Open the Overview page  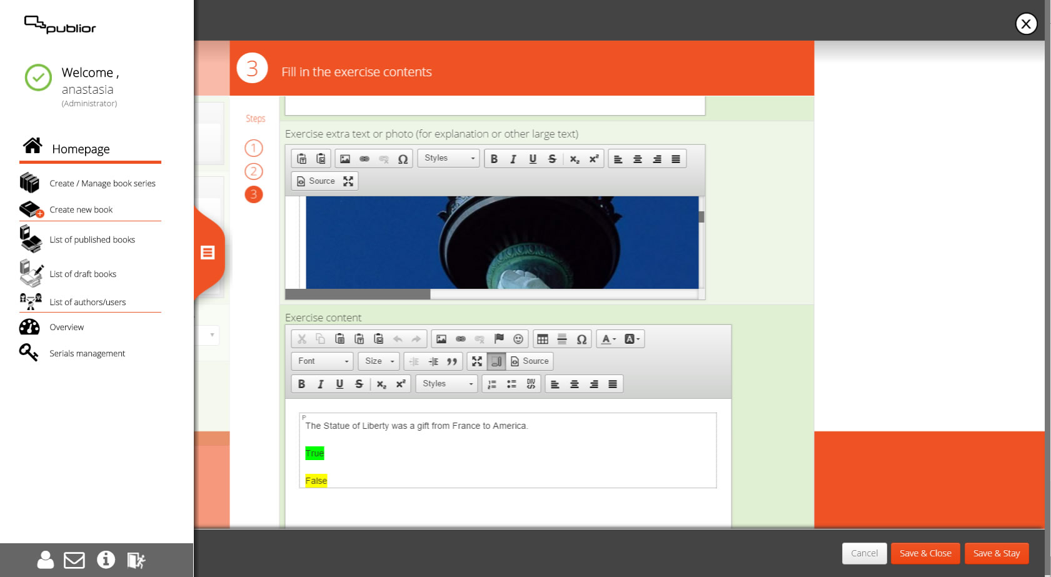(66, 327)
